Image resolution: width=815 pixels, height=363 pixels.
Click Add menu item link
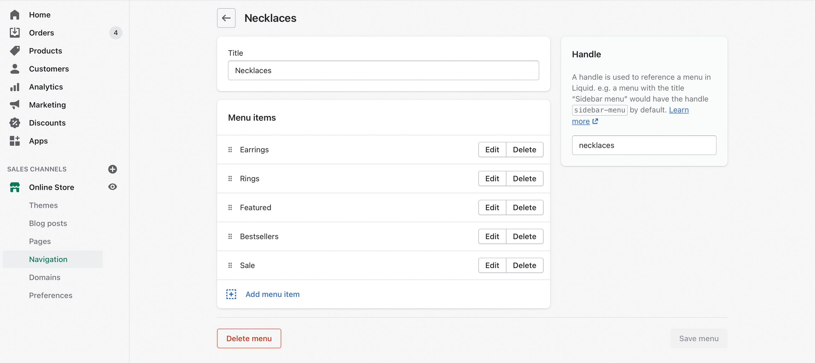click(272, 294)
